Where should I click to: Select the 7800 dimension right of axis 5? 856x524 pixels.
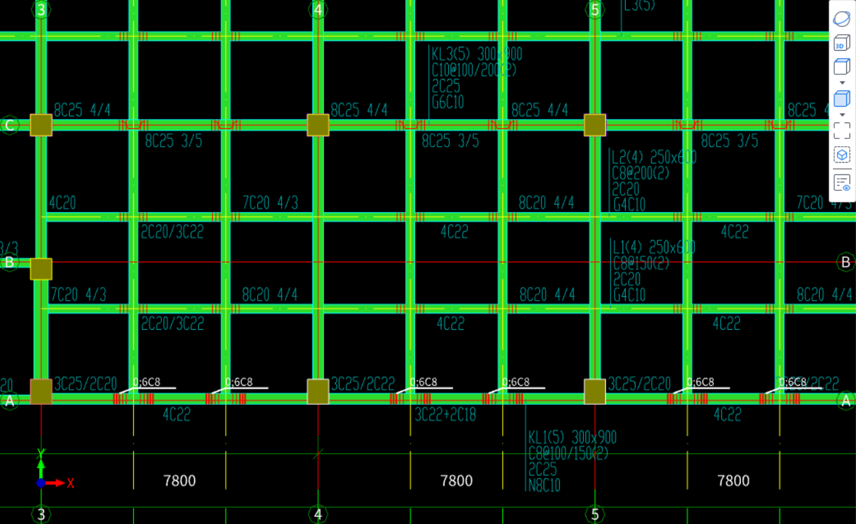coord(734,481)
